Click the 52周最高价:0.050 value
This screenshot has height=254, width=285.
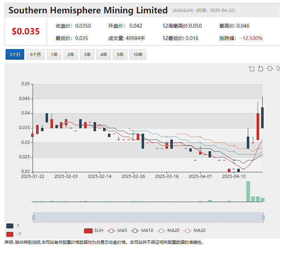(182, 26)
